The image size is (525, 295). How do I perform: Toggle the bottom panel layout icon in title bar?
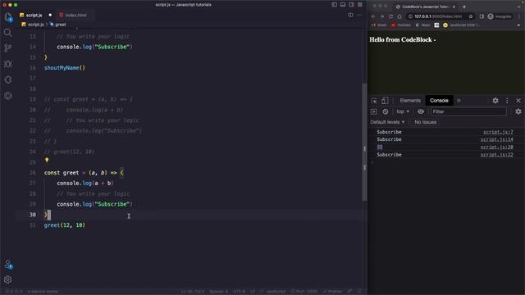(x=343, y=5)
